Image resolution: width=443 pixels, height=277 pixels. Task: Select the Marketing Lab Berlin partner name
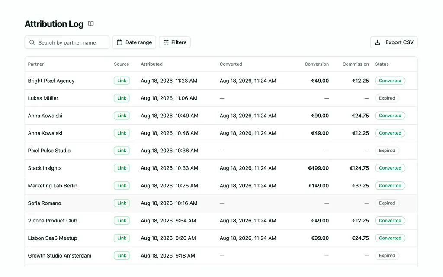pyautogui.click(x=52, y=186)
